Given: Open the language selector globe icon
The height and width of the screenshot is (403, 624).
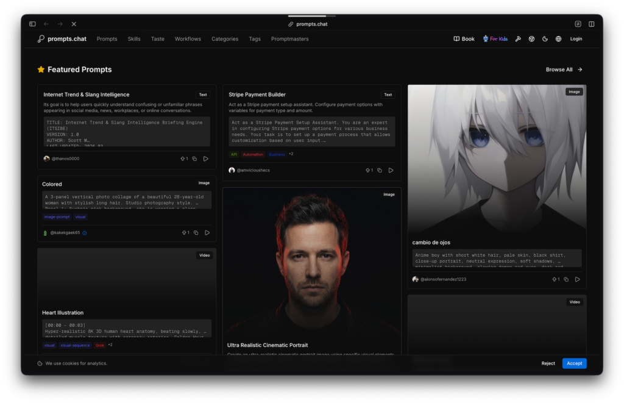Looking at the screenshot, I should pyautogui.click(x=558, y=39).
